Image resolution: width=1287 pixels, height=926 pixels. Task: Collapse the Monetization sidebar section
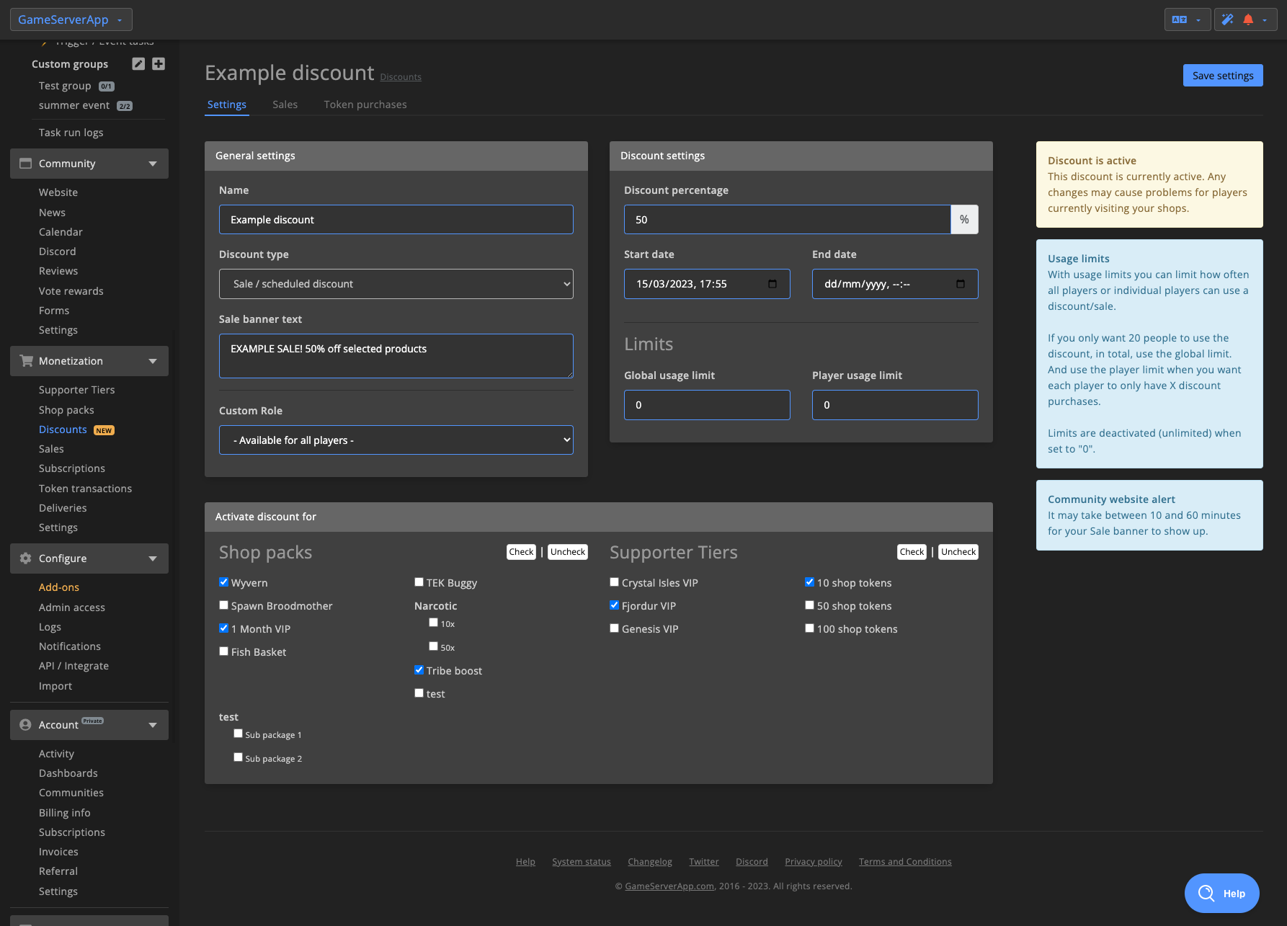point(153,361)
